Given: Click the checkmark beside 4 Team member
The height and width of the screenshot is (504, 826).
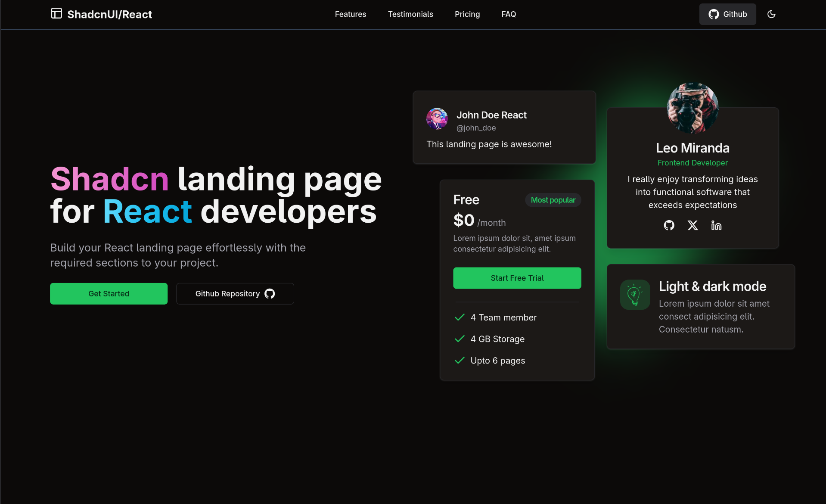Looking at the screenshot, I should click(x=460, y=317).
